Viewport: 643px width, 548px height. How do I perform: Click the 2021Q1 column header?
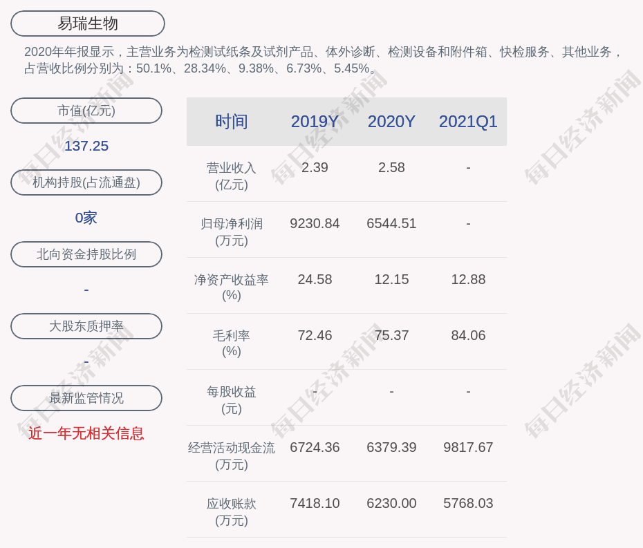point(468,122)
